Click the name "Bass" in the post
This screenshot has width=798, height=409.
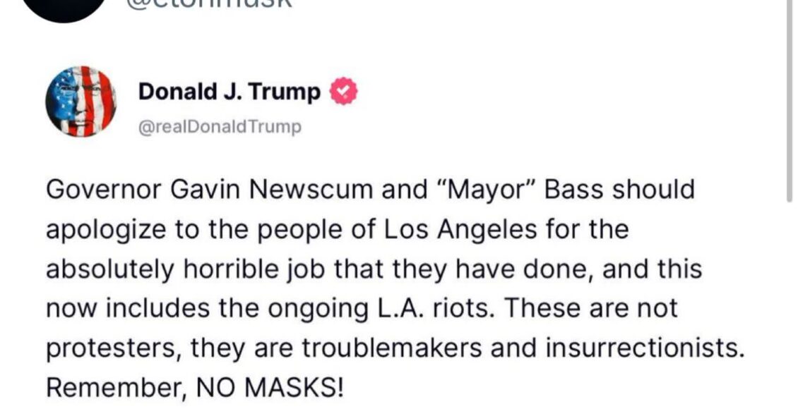click(574, 190)
